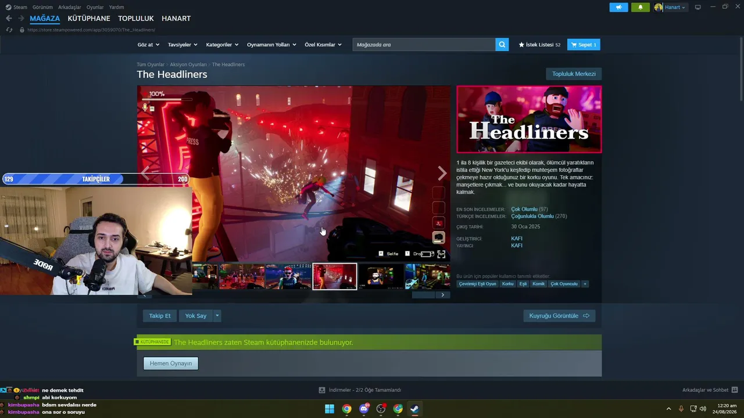Expand the Oynamanın Yolları menu
The width and height of the screenshot is (744, 418).
(x=271, y=45)
